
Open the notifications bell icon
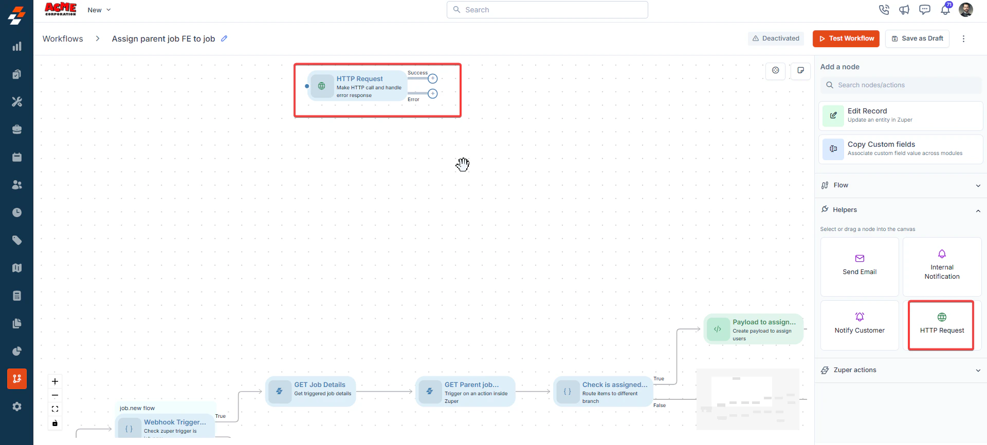(945, 10)
